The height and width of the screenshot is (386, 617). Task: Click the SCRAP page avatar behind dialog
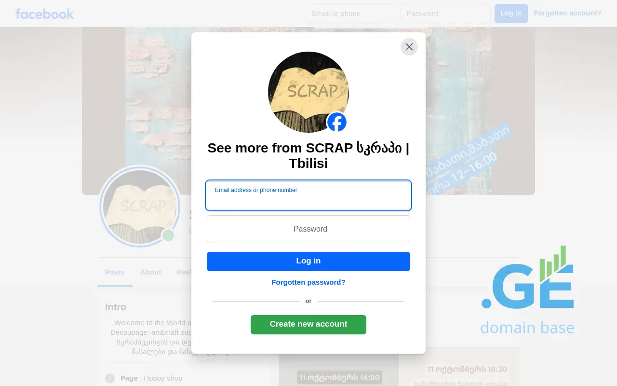(140, 207)
